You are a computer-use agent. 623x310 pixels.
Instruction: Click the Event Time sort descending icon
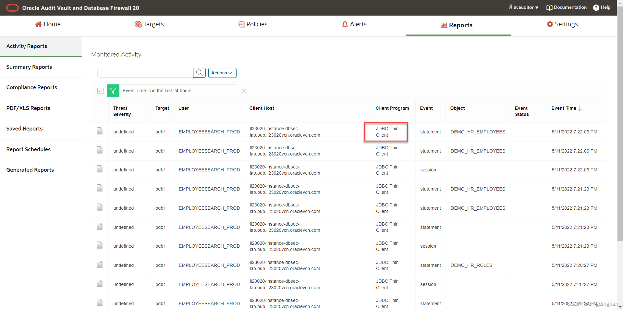click(x=581, y=108)
